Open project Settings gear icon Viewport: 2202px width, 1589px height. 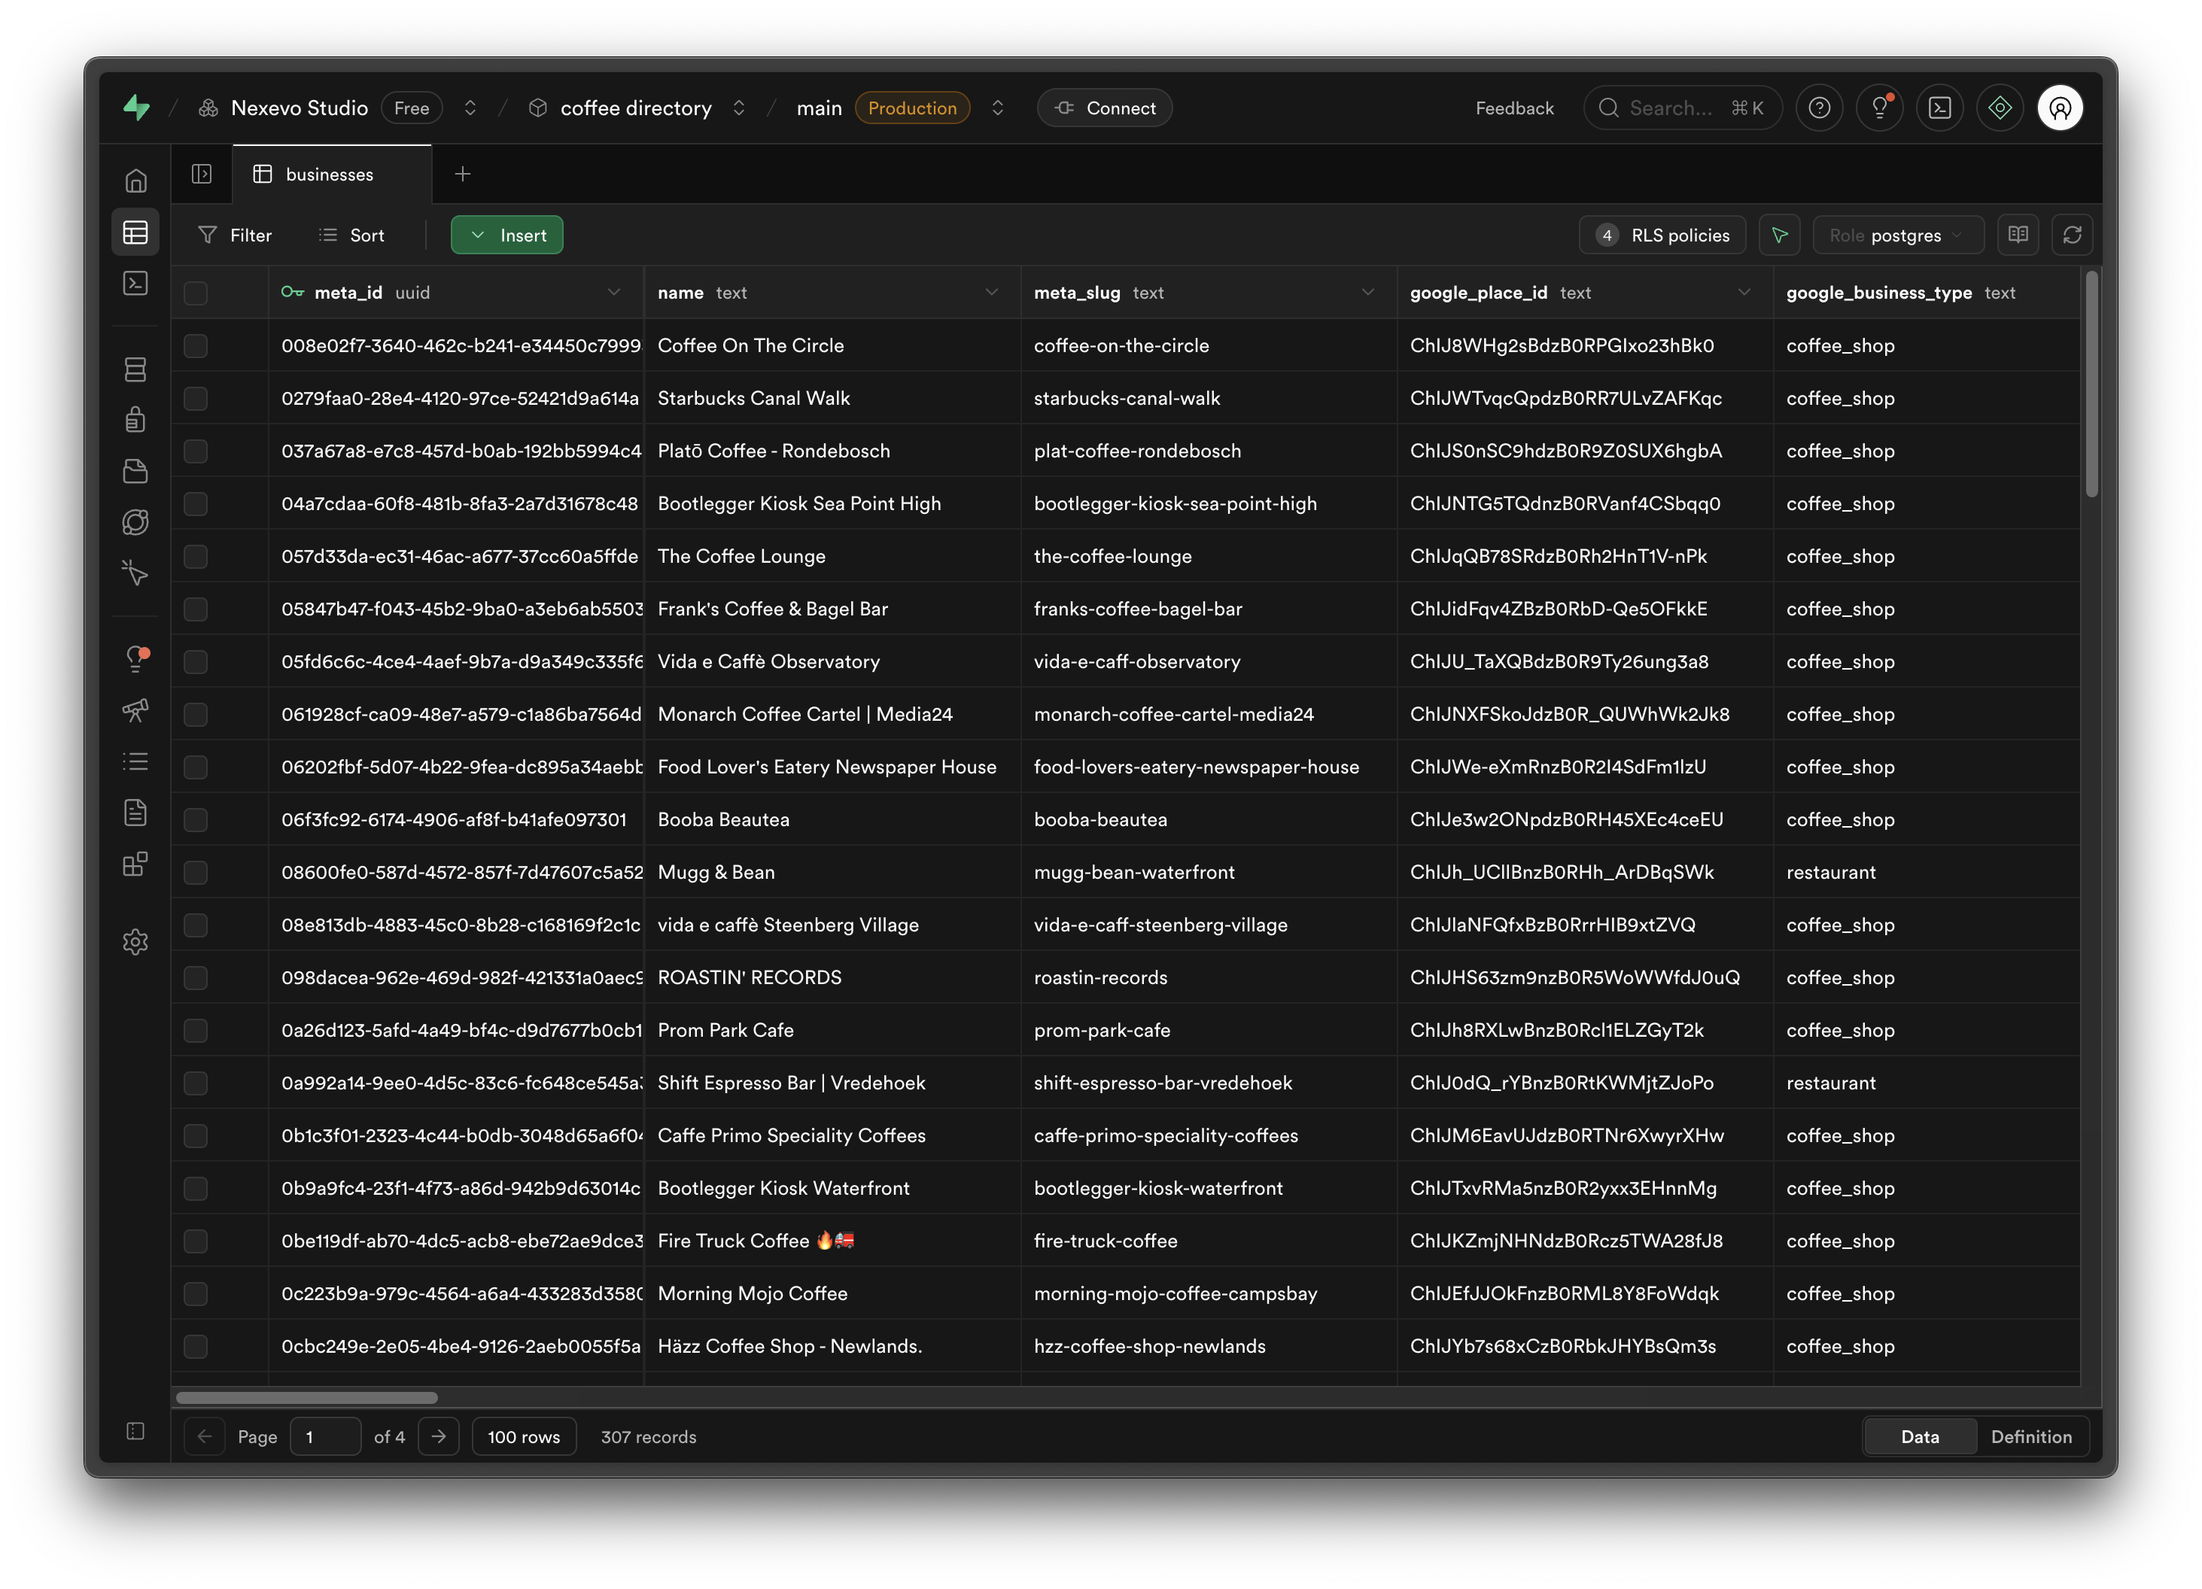tap(136, 941)
